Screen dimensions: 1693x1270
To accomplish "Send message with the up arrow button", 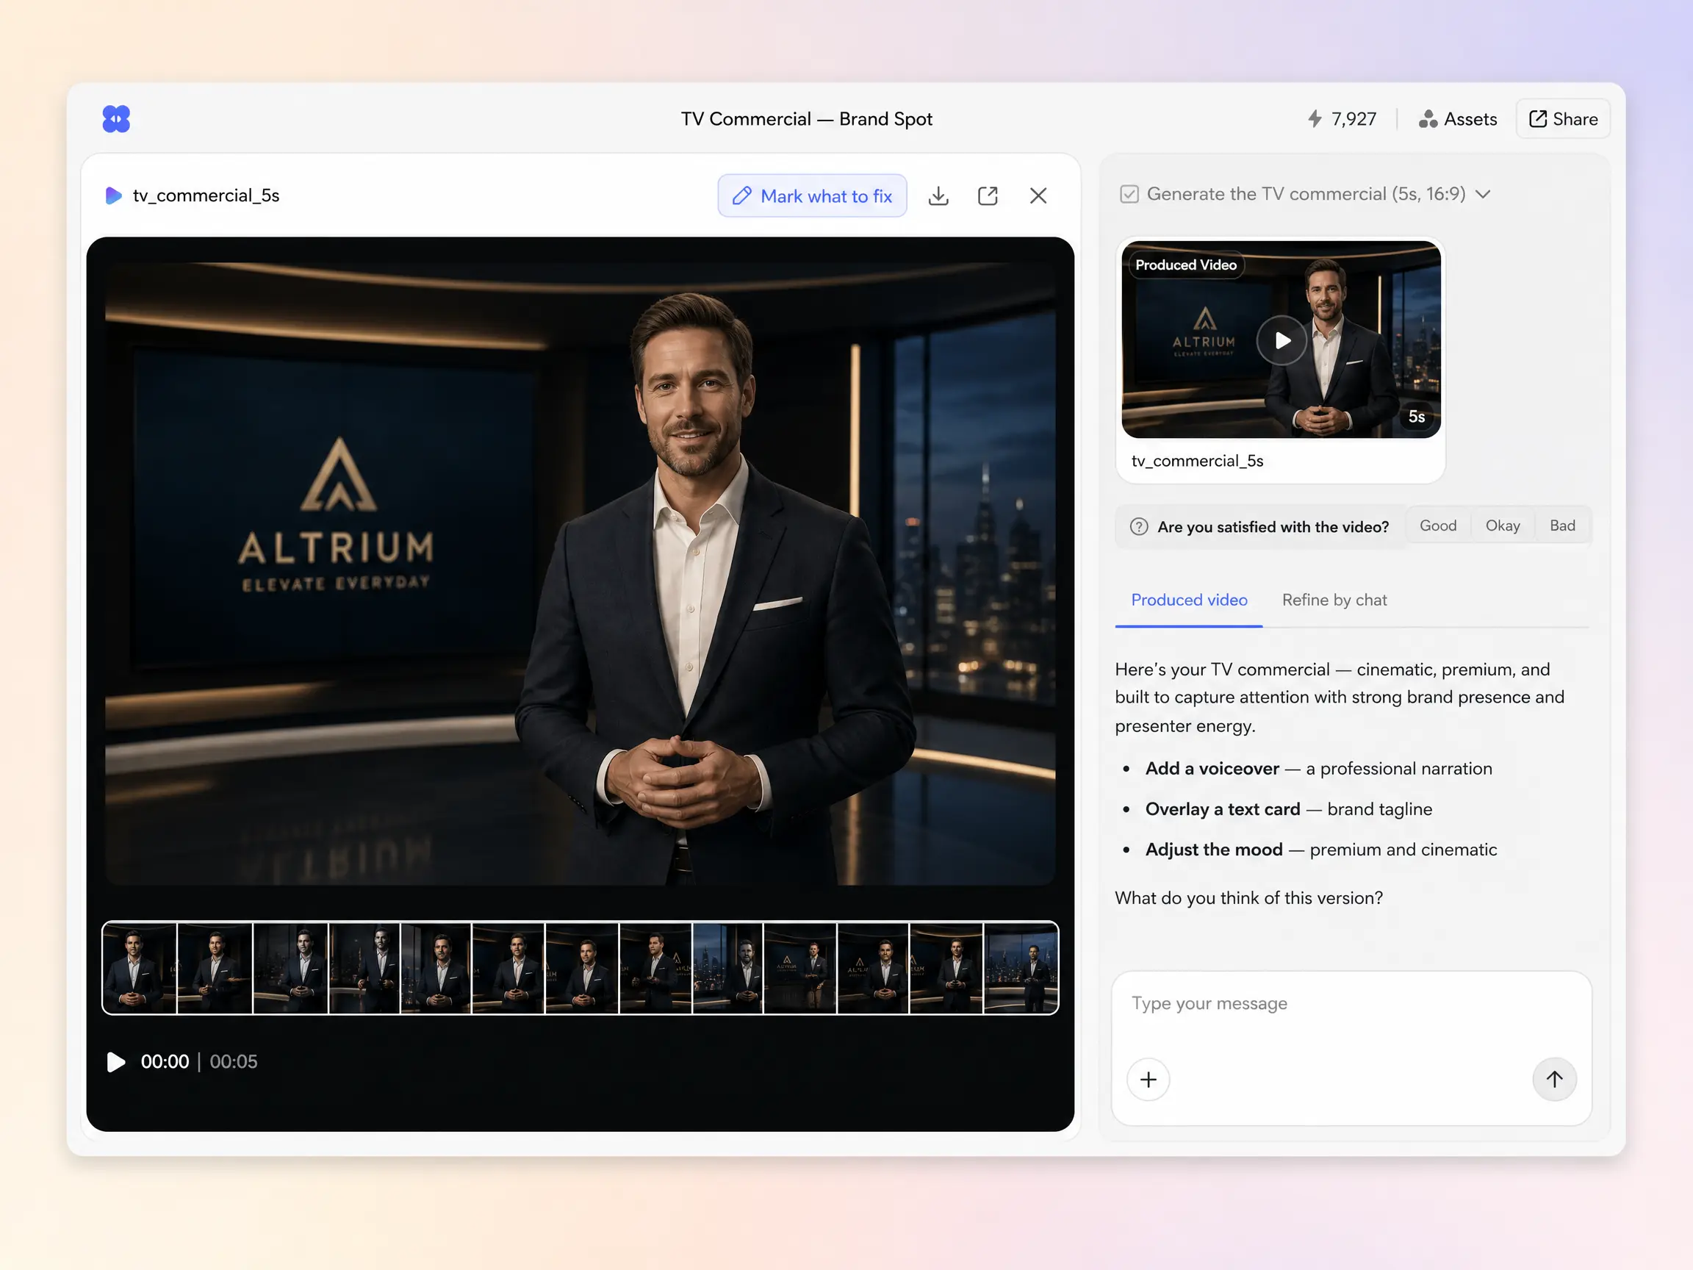I will tap(1553, 1080).
